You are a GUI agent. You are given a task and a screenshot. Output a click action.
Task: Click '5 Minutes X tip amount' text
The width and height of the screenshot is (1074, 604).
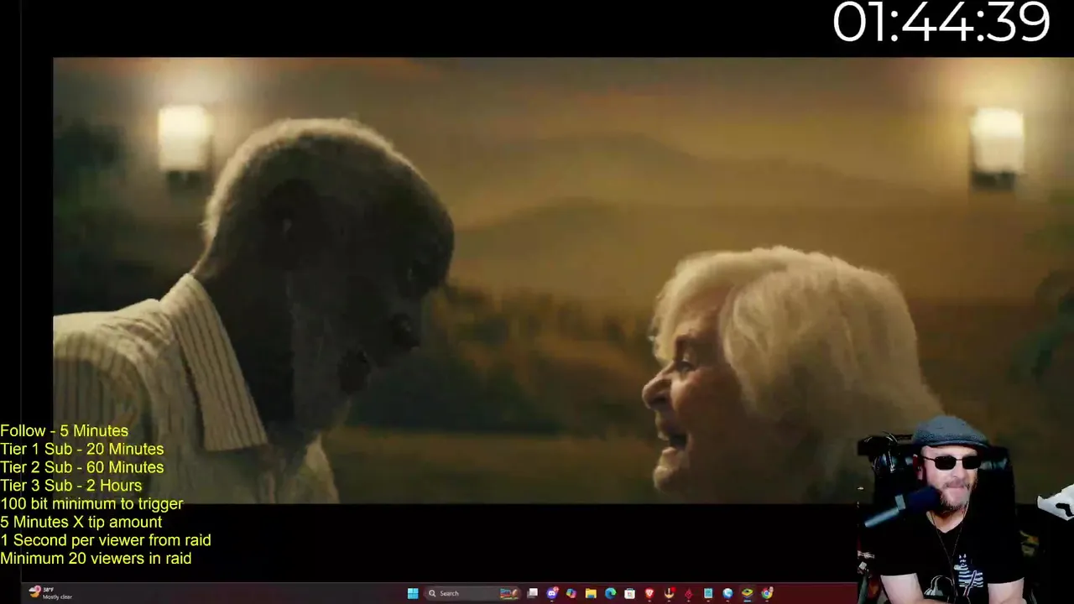[x=81, y=522]
